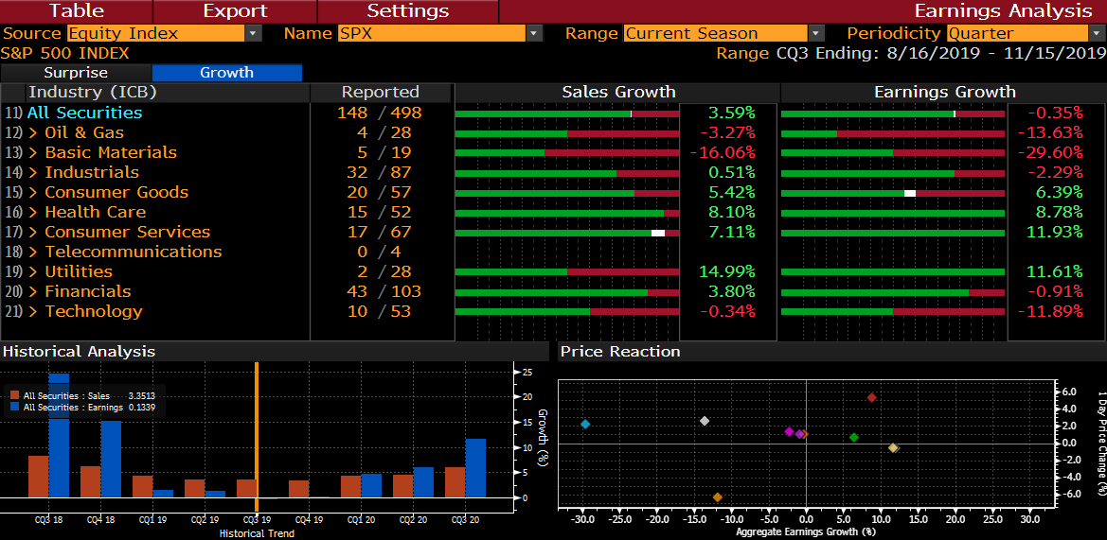This screenshot has height=540, width=1107.
Task: Open the Export menu
Action: click(236, 11)
